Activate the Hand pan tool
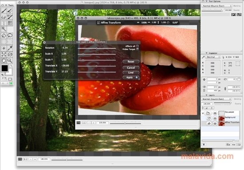 [4, 60]
